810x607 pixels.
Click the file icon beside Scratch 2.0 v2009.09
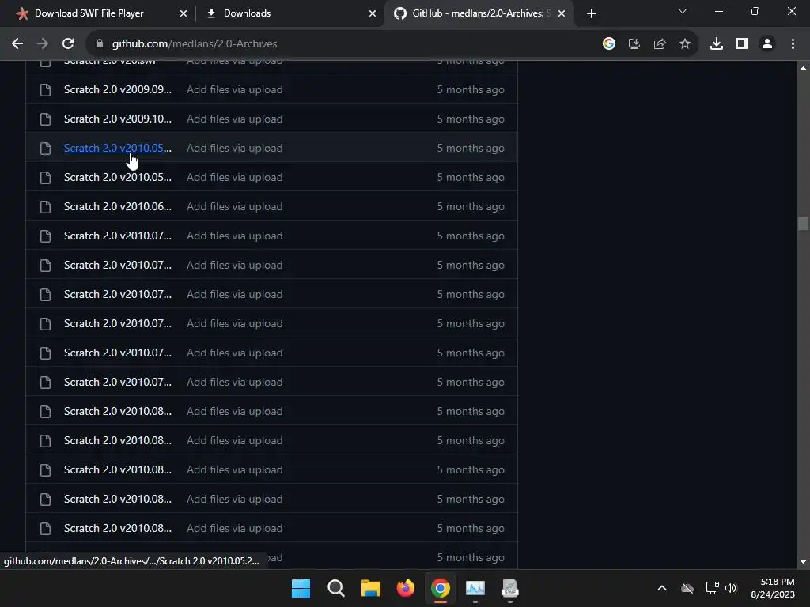[x=45, y=90]
